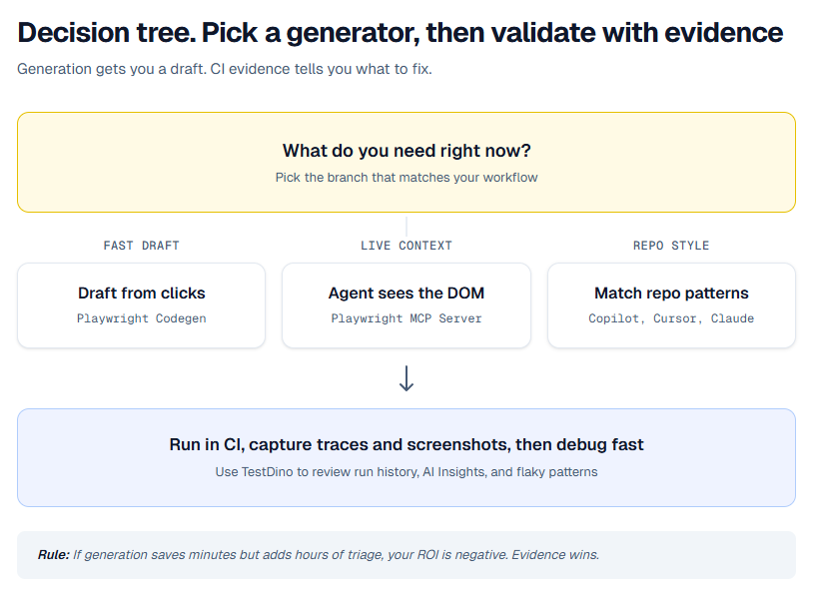This screenshot has height=594, width=816.
Task: Select the Draft from clicks card
Action: click(x=141, y=304)
